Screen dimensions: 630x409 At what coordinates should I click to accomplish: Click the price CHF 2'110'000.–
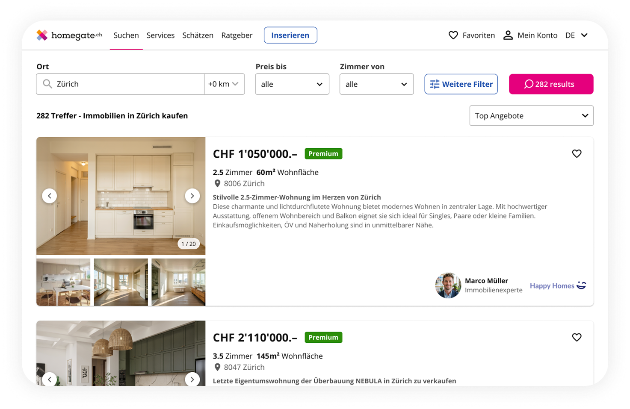255,338
